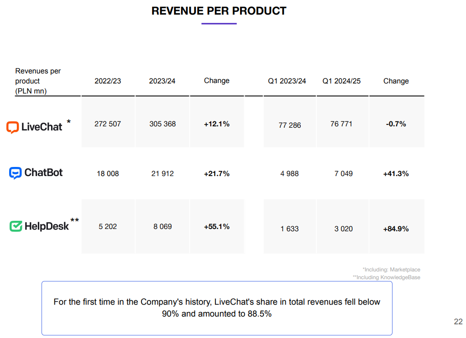This screenshot has width=466, height=338.
Task: Click the HelpDesk Q1 value 1 633
Action: (x=289, y=229)
